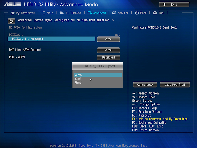
Task: Click the Exit button label
Action: tap(174, 5)
